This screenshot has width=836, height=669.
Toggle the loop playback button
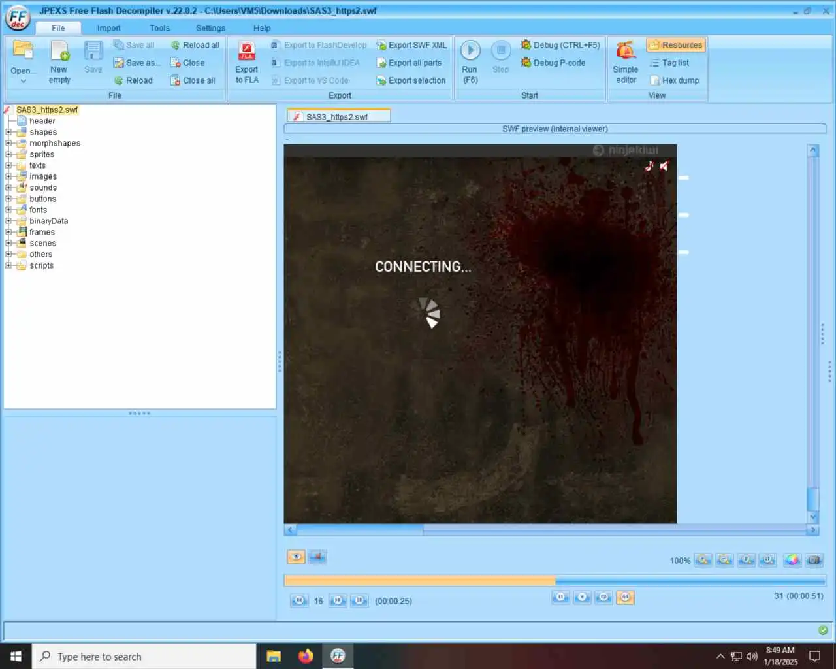[x=604, y=597]
